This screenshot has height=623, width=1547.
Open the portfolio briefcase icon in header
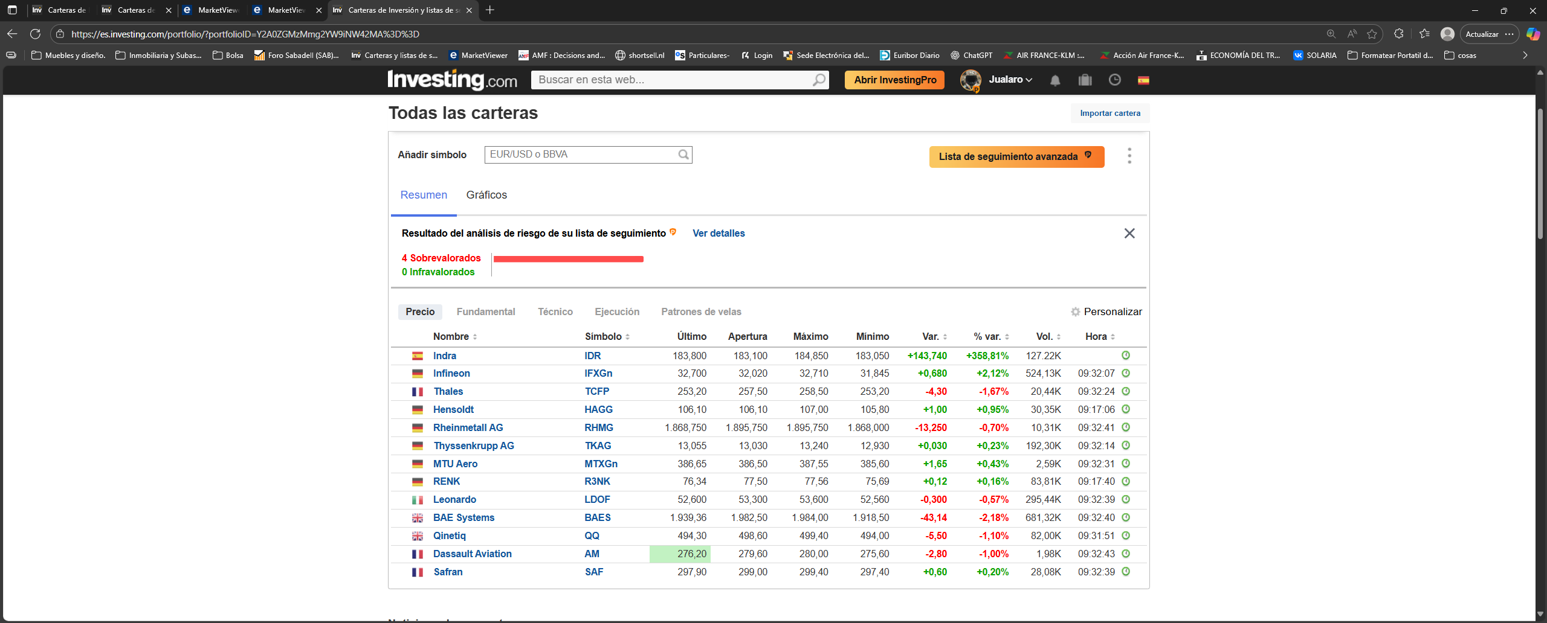tap(1085, 80)
